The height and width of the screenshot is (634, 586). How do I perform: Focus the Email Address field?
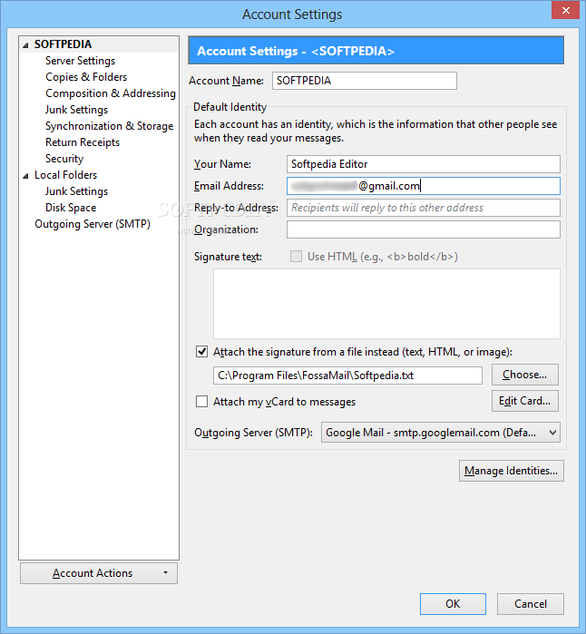[424, 186]
